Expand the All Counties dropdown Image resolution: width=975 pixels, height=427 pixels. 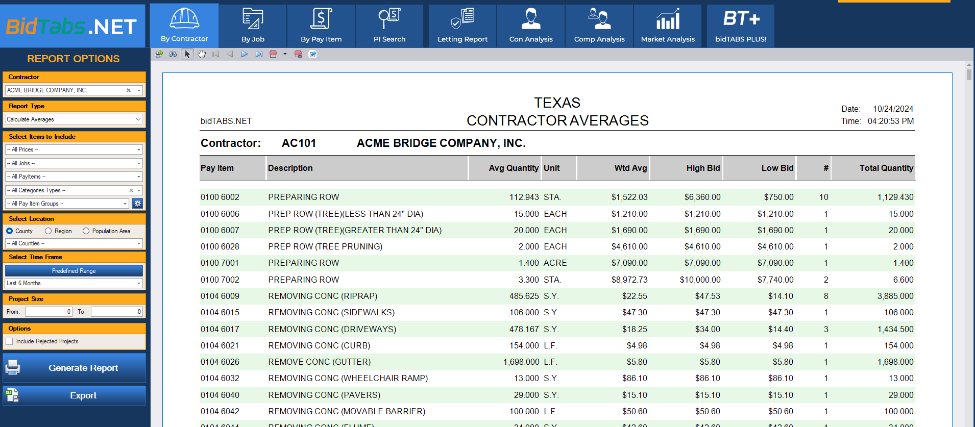tap(138, 243)
